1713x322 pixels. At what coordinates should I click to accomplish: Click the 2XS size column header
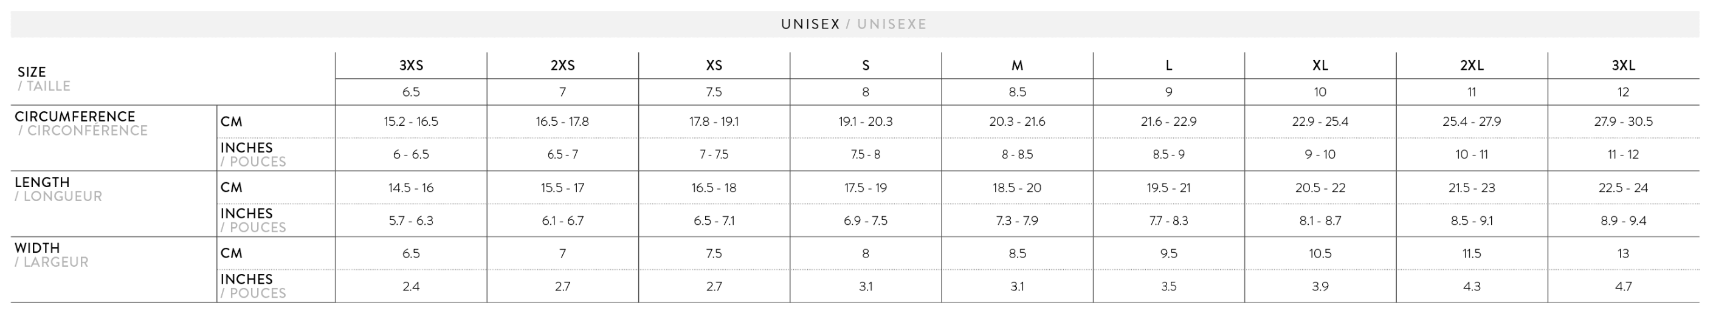562,65
